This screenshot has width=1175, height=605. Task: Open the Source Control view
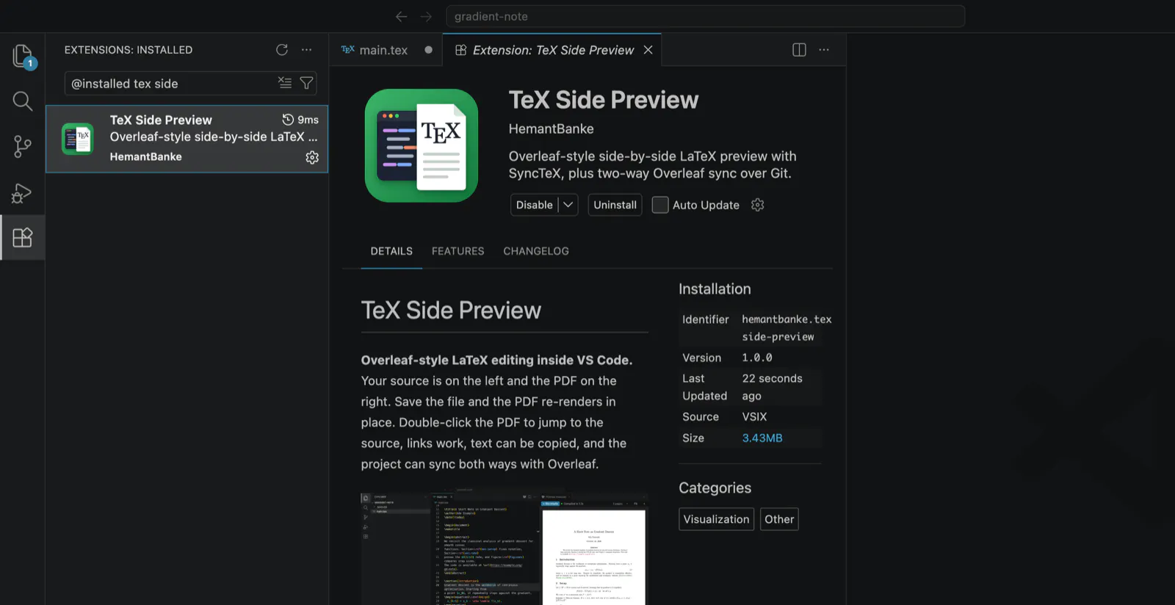[23, 147]
